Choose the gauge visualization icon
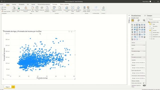 click(139, 32)
